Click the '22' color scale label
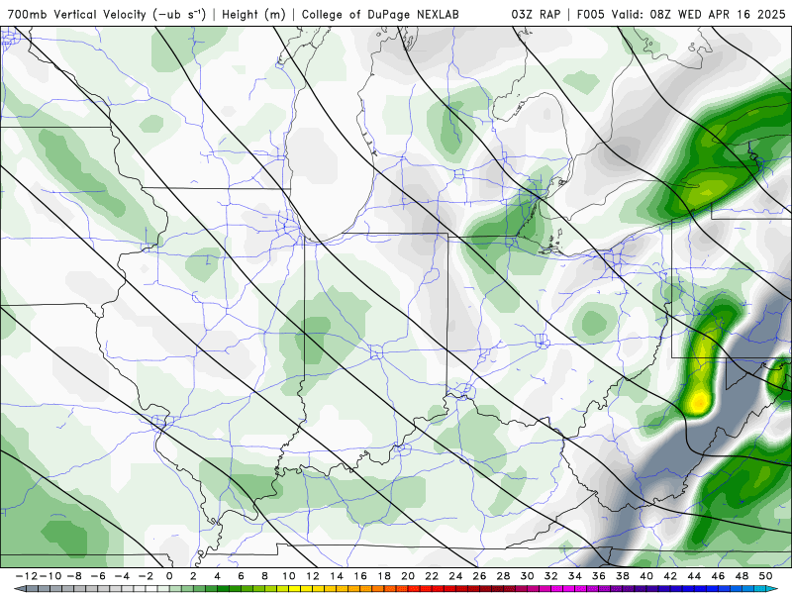Screen dimensions: 792x594 coord(432,576)
